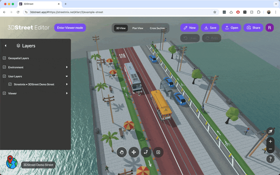Switch to Plan View tab
This screenshot has height=175, width=280.
click(138, 28)
